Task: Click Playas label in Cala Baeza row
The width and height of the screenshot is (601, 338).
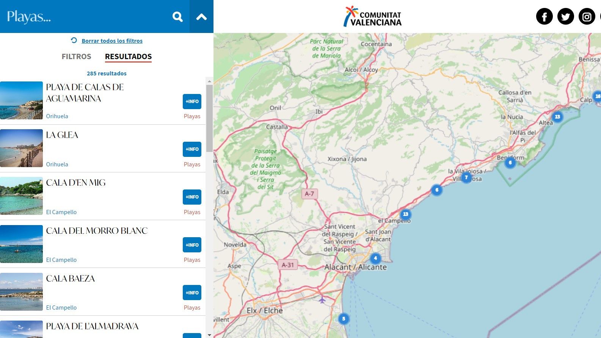Action: [x=192, y=308]
